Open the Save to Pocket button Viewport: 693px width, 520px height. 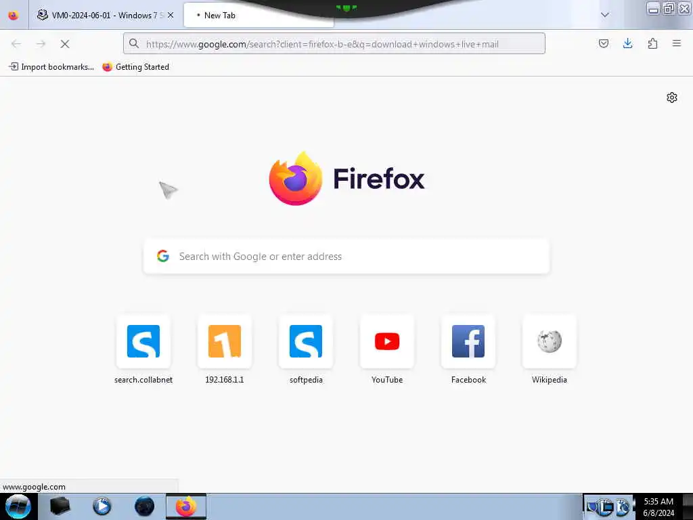604,43
